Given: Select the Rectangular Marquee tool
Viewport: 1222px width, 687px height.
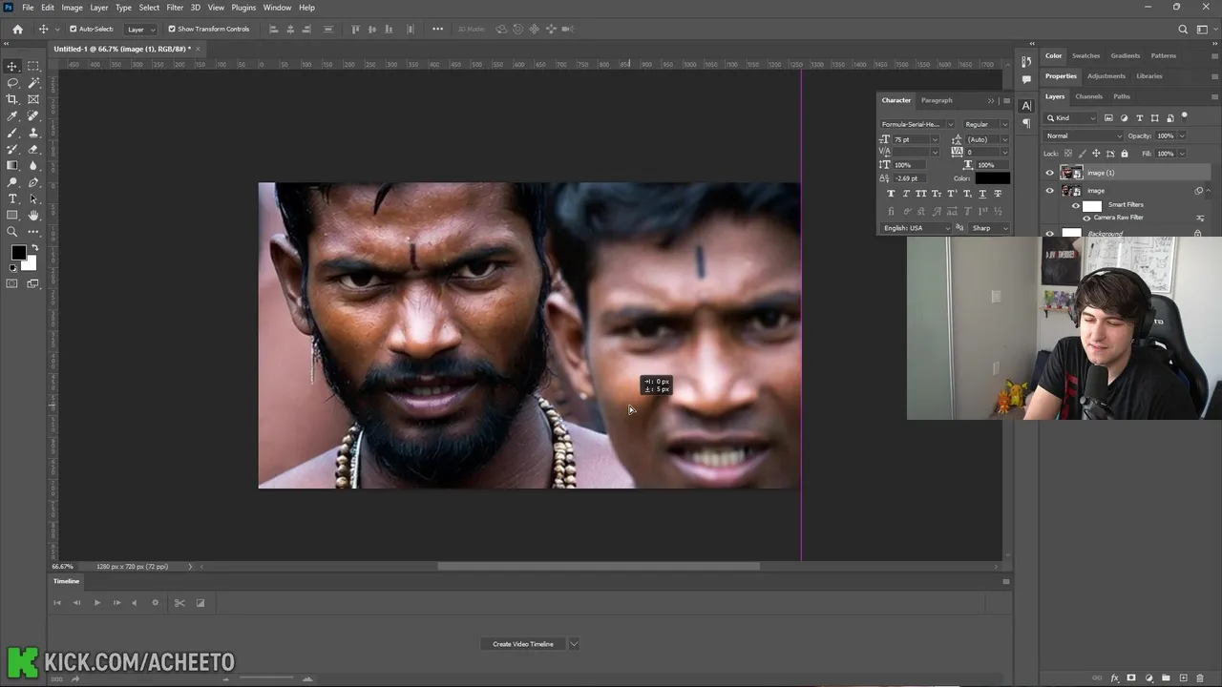Looking at the screenshot, I should pos(33,66).
